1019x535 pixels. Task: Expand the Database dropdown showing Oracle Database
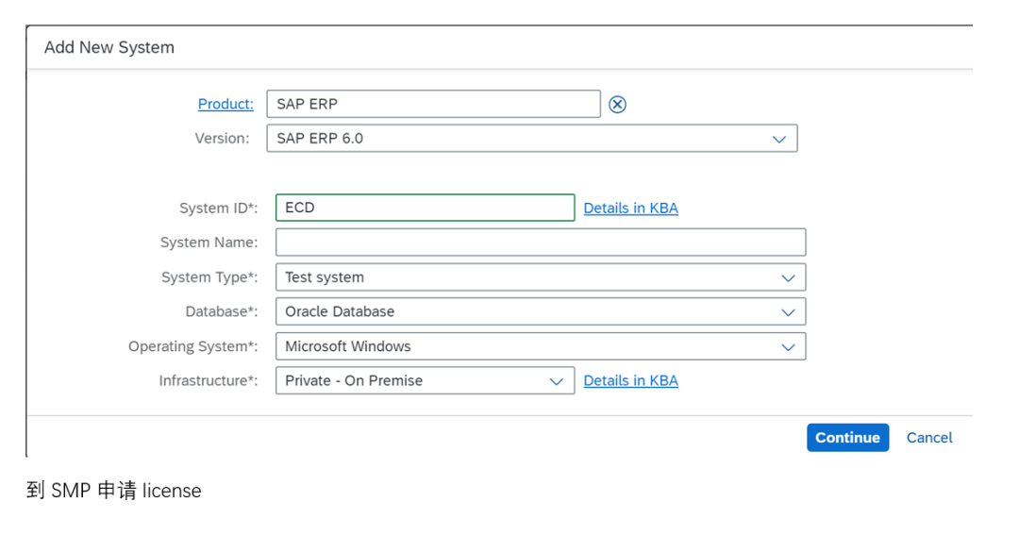pos(541,311)
